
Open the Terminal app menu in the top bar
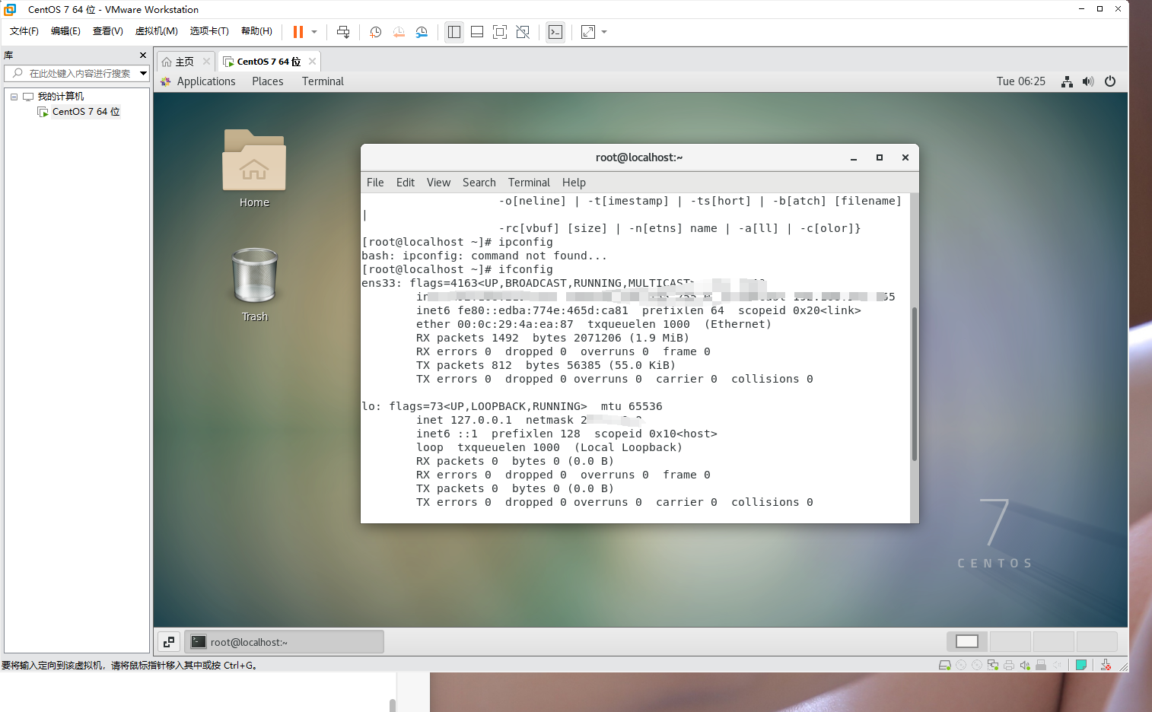pyautogui.click(x=323, y=81)
